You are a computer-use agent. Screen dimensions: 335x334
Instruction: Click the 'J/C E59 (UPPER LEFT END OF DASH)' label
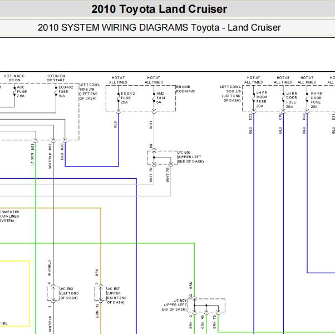coord(190,157)
